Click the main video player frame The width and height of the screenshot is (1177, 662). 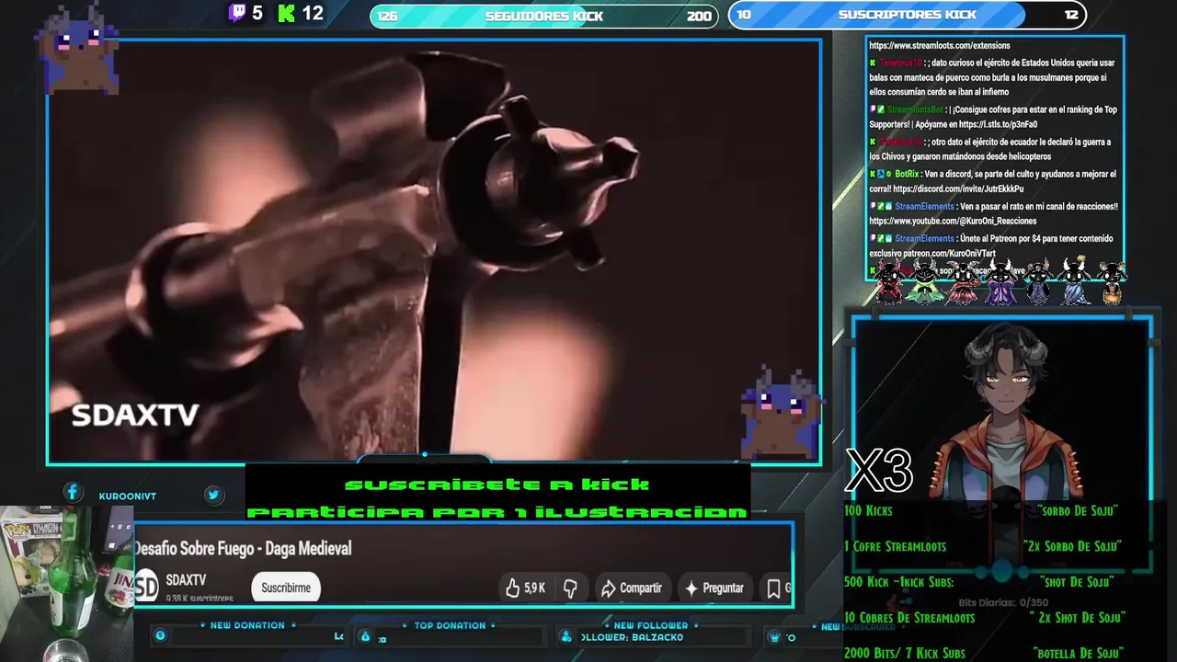point(434,251)
